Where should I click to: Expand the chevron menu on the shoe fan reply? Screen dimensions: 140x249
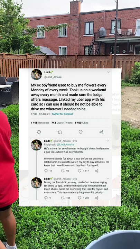[x=108, y=141]
